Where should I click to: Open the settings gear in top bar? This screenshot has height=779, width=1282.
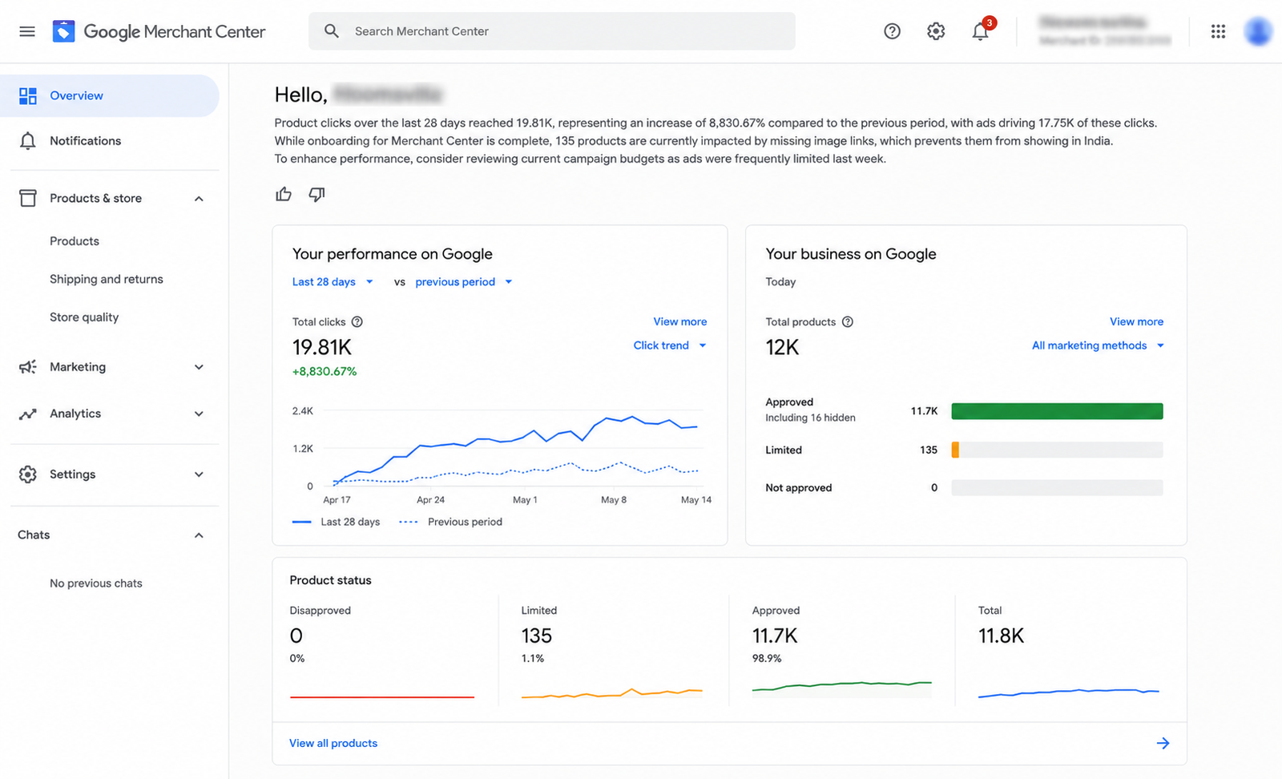tap(936, 31)
